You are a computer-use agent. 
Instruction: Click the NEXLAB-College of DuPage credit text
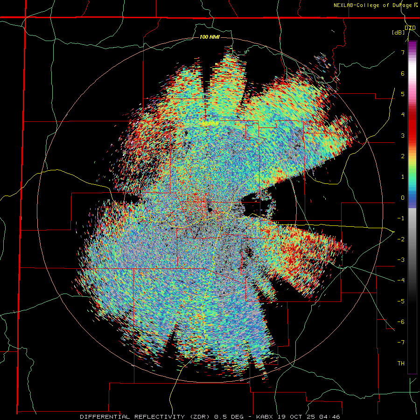coord(375,5)
